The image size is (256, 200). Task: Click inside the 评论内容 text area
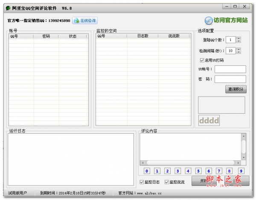click(190, 147)
